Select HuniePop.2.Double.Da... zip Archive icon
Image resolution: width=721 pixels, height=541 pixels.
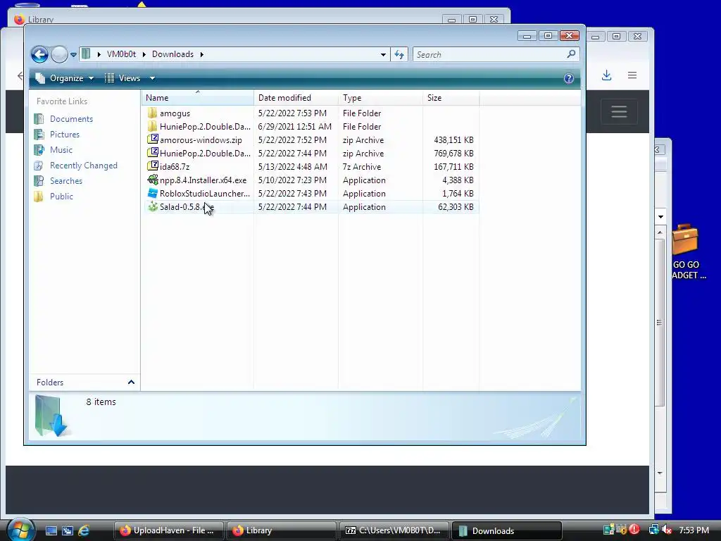click(x=153, y=153)
